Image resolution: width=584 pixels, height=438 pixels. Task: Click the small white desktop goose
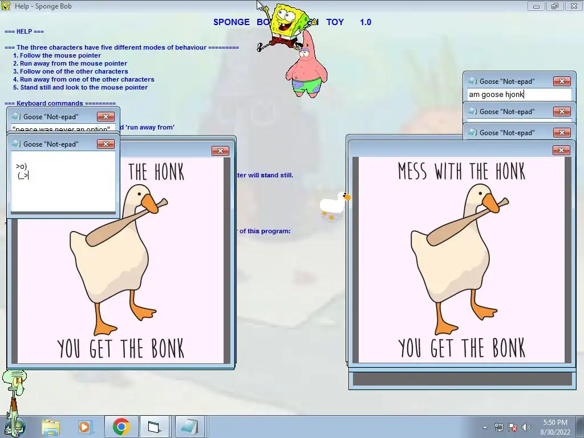334,206
